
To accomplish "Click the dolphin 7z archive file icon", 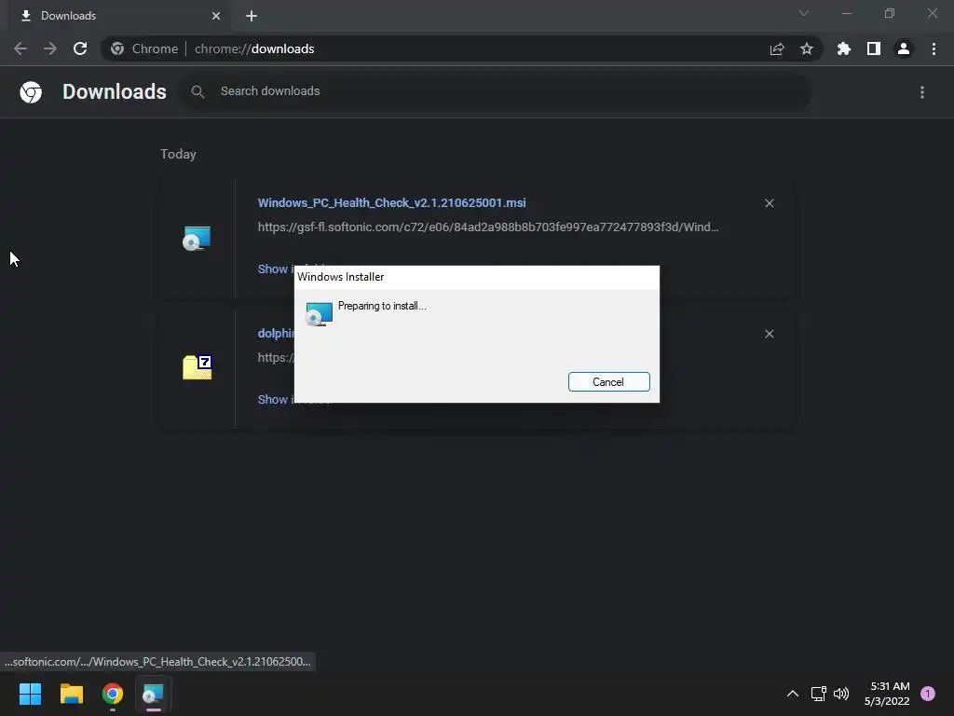I will (x=198, y=367).
